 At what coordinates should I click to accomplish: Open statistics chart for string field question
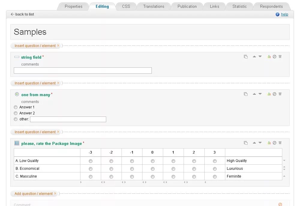click(x=269, y=57)
